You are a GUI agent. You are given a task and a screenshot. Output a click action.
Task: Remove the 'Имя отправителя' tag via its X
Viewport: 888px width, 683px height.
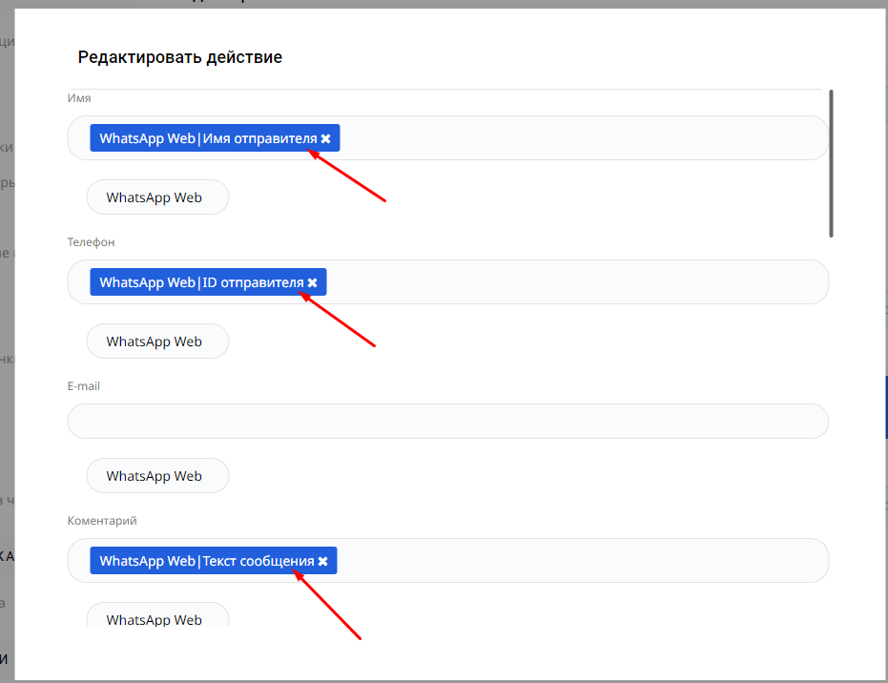326,139
